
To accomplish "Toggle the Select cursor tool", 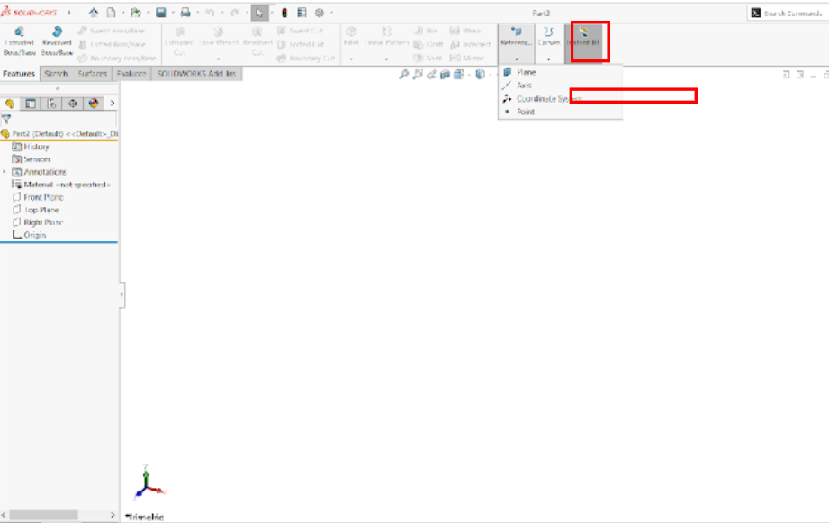I will tap(259, 14).
